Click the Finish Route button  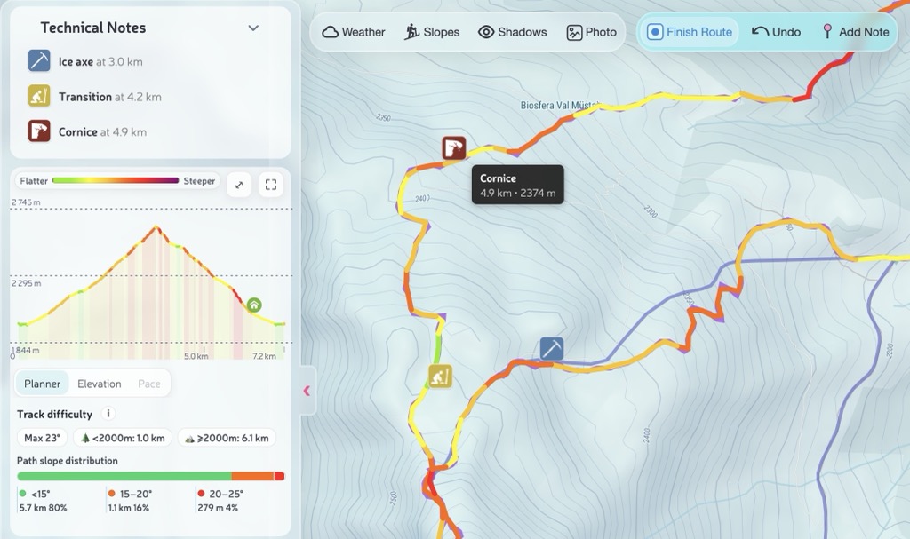coord(690,32)
